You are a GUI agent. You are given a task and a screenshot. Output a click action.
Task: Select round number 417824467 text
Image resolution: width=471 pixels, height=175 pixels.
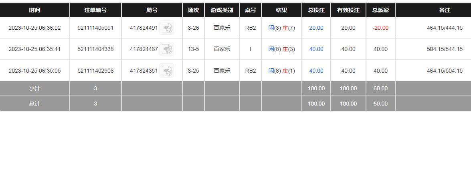tap(144, 49)
